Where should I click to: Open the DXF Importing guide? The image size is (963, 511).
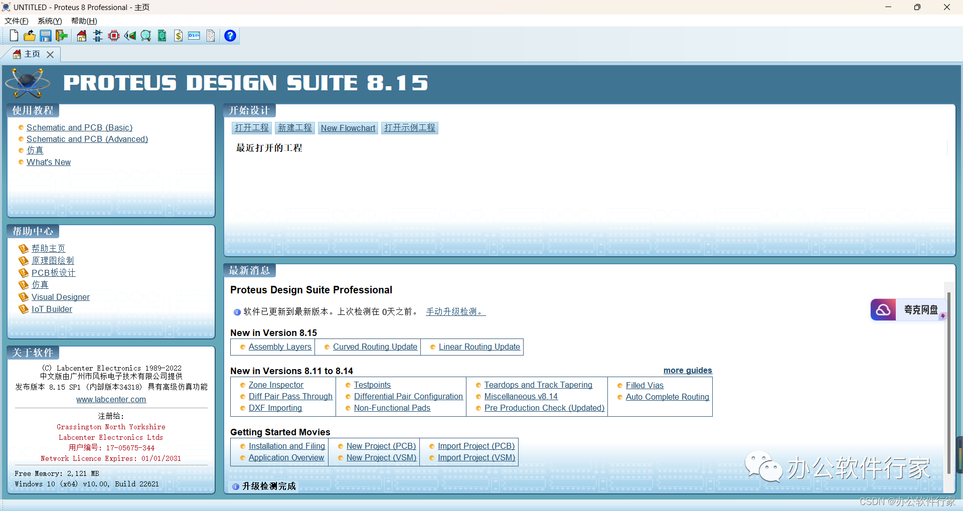275,408
